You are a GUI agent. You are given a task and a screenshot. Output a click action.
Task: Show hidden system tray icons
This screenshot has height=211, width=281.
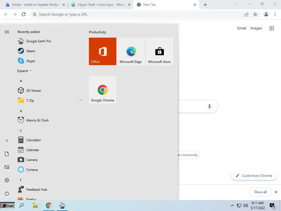[x=232, y=206]
